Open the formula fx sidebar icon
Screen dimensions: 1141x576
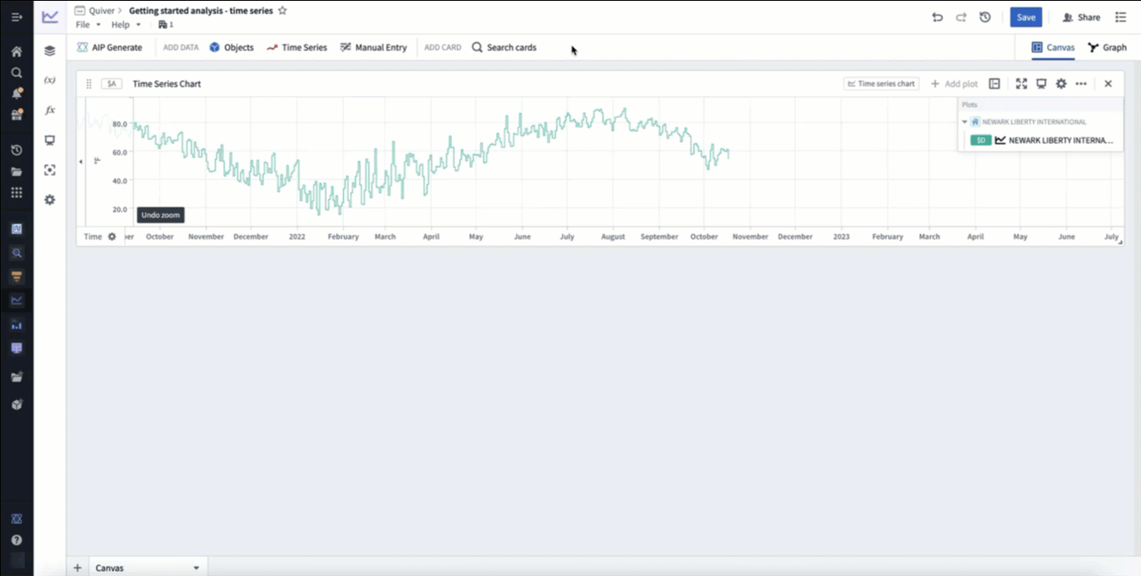click(x=50, y=110)
